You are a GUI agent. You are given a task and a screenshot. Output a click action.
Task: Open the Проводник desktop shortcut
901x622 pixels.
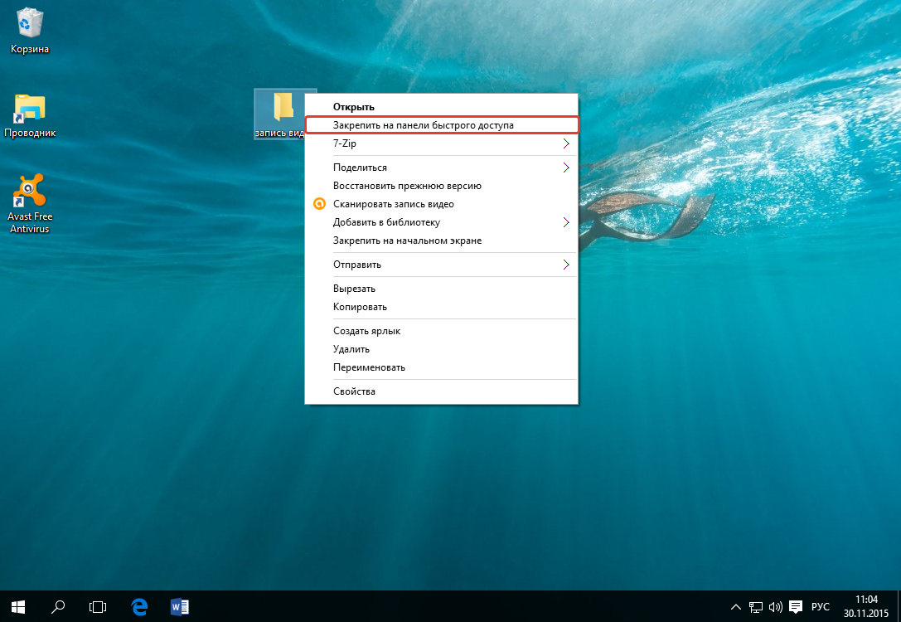click(30, 109)
